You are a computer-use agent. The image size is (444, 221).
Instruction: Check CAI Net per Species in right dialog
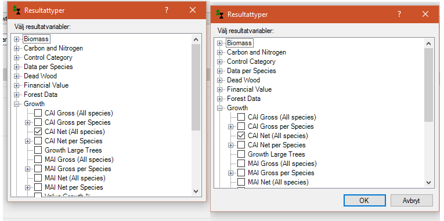(241, 145)
